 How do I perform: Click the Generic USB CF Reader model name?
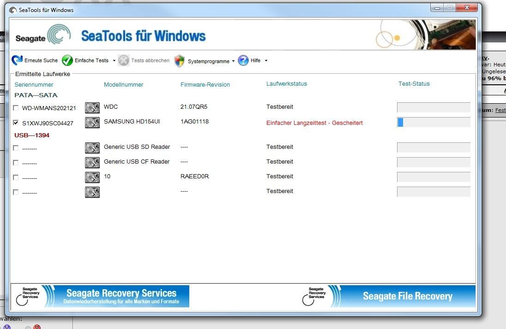tap(137, 161)
